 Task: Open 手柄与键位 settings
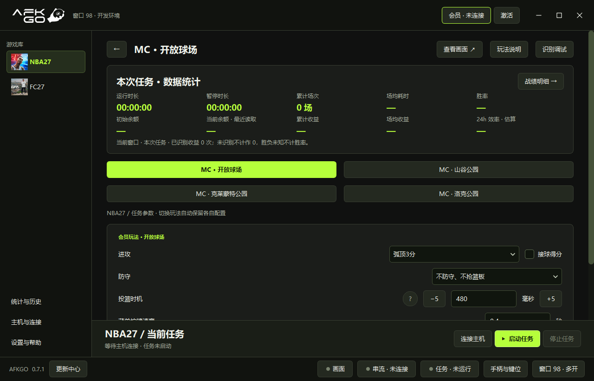pos(505,369)
